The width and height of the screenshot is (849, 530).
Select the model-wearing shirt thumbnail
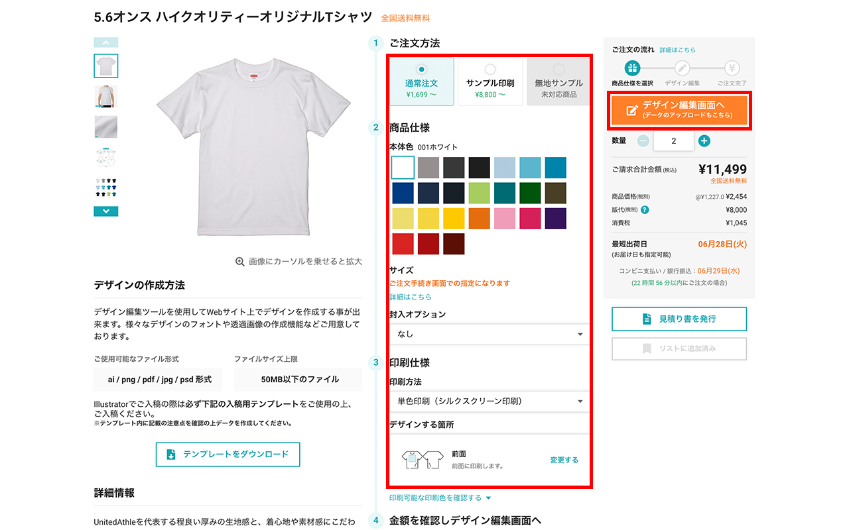coord(105,93)
